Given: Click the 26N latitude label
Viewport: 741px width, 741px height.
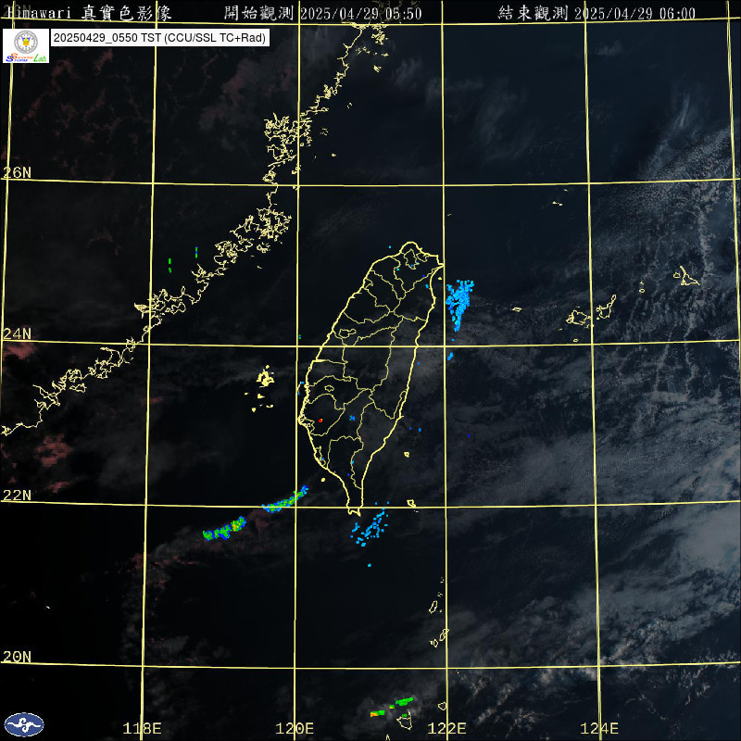Looking at the screenshot, I should click(17, 172).
